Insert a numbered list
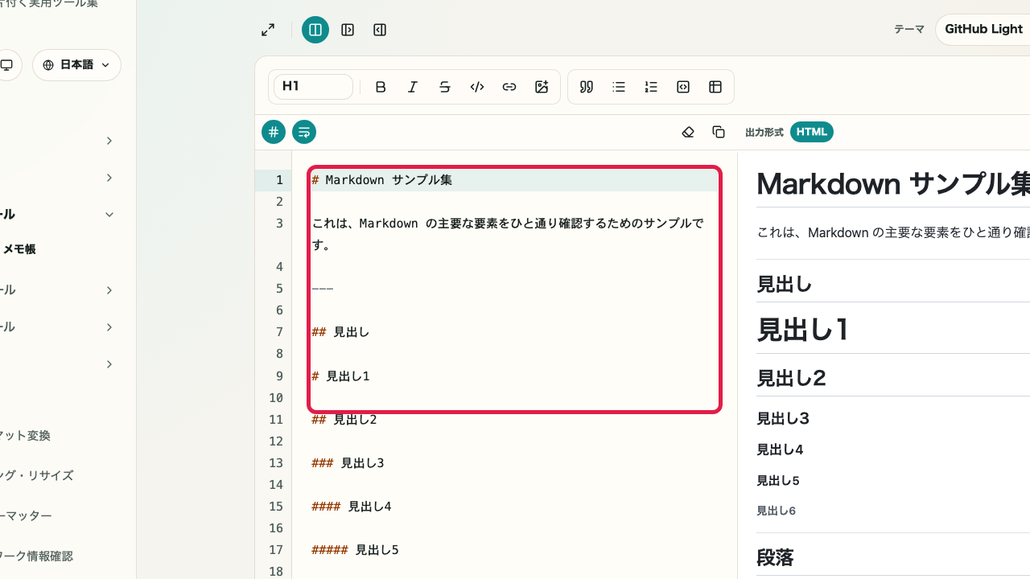The height and width of the screenshot is (579, 1030). tap(651, 87)
